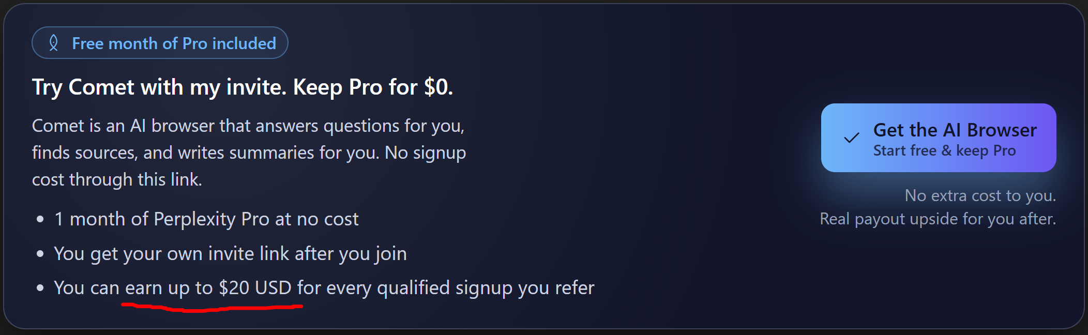Click the '$0.' price in the heading
Screen dimensions: 1088x335
pos(438,87)
